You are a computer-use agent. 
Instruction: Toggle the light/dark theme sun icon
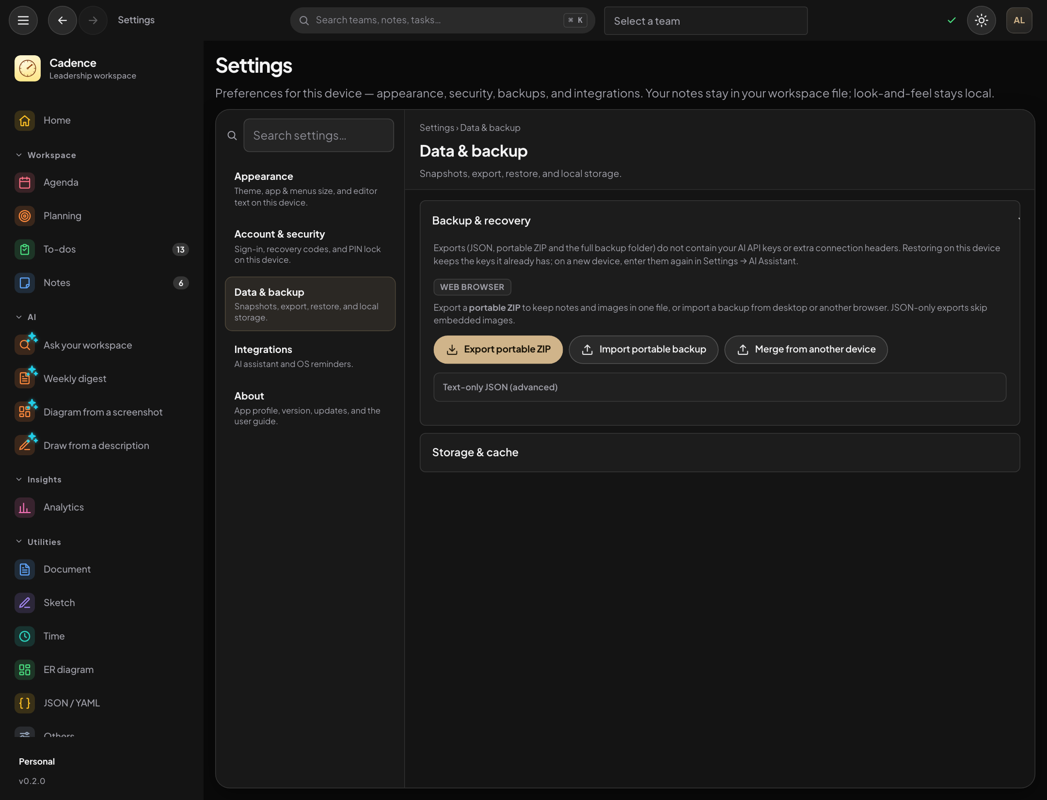tap(981, 20)
